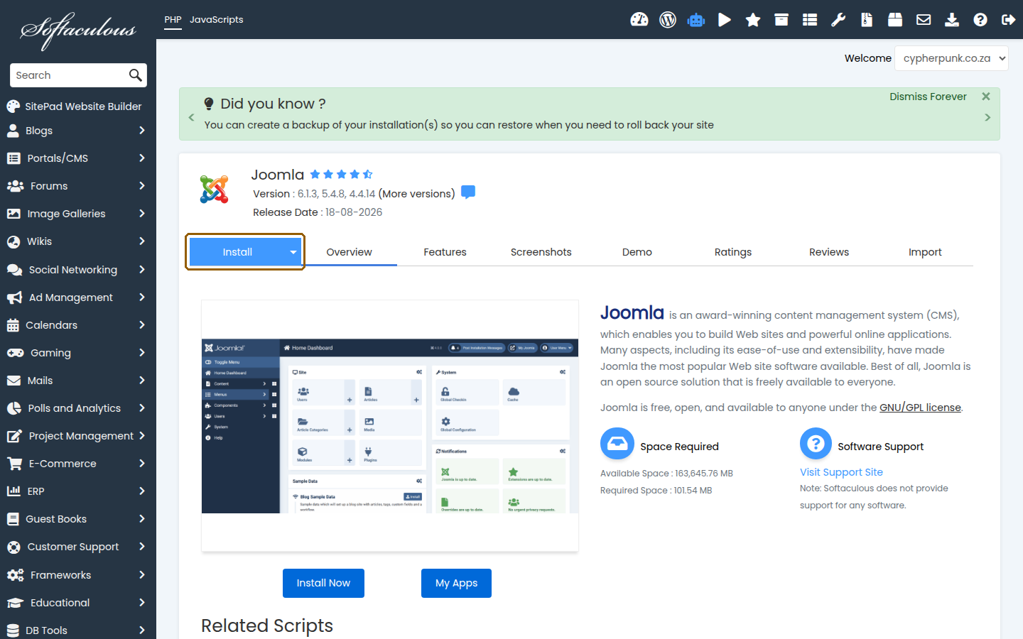Viewport: 1023px width, 639px height.
Task: Click the package box icon in toolbar
Action: click(x=895, y=20)
